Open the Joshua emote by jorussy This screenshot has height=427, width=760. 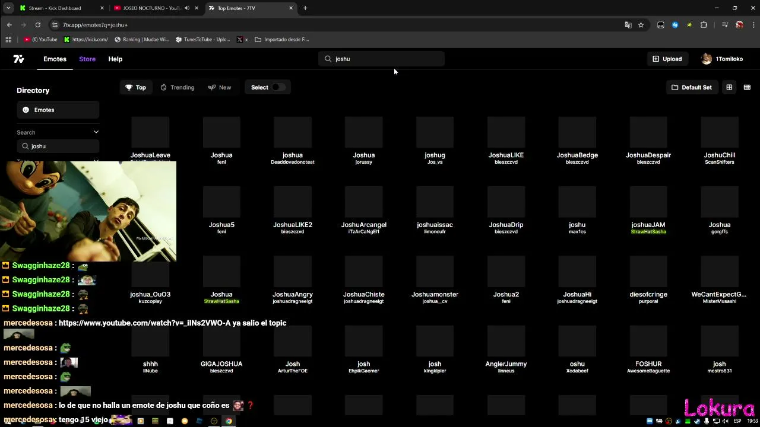[363, 140]
